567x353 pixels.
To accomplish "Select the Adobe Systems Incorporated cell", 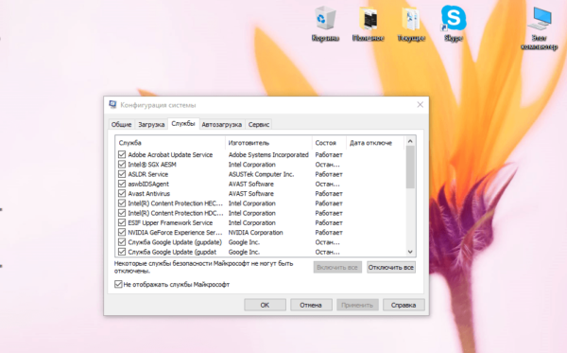I will pos(268,154).
